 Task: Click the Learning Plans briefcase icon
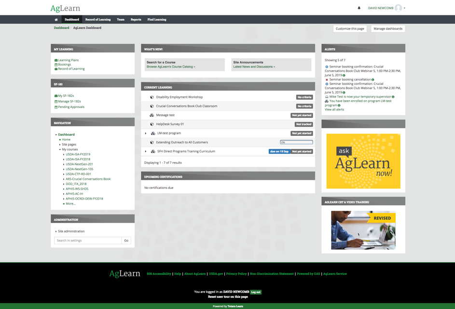[x=56, y=60]
